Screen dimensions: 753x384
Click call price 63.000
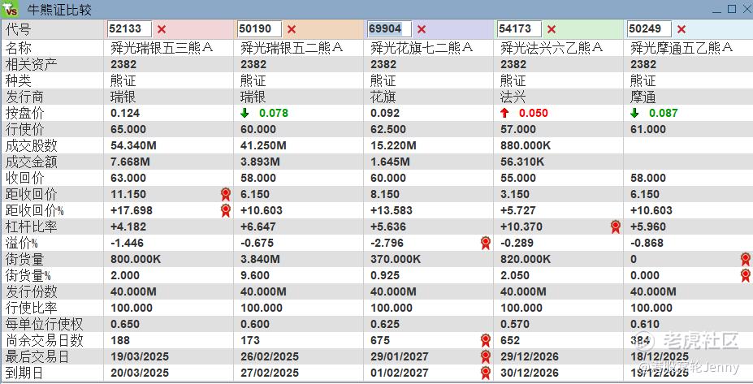tap(128, 178)
